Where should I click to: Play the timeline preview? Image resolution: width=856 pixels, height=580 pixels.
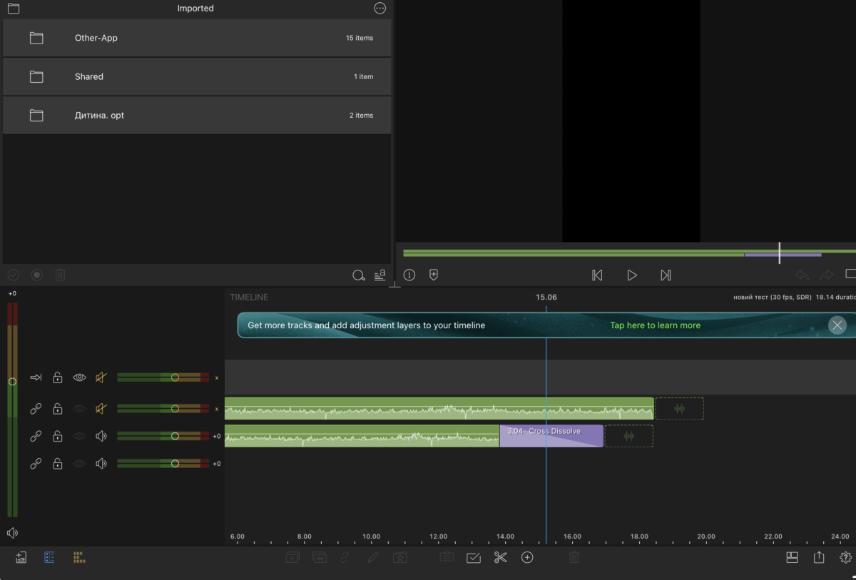click(631, 275)
